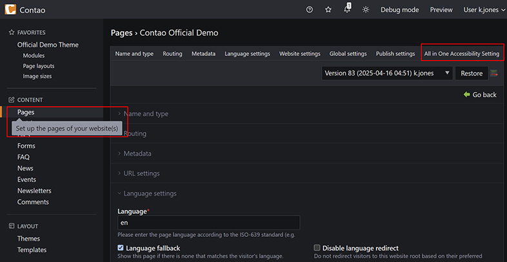Click the favorites star icon in header
The image size is (507, 262).
328,10
